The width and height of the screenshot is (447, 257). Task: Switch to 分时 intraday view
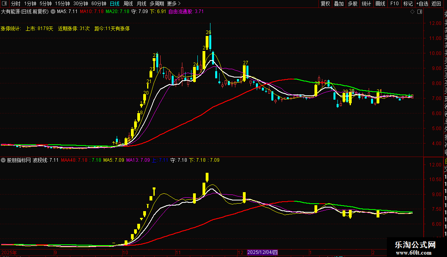click(16, 4)
